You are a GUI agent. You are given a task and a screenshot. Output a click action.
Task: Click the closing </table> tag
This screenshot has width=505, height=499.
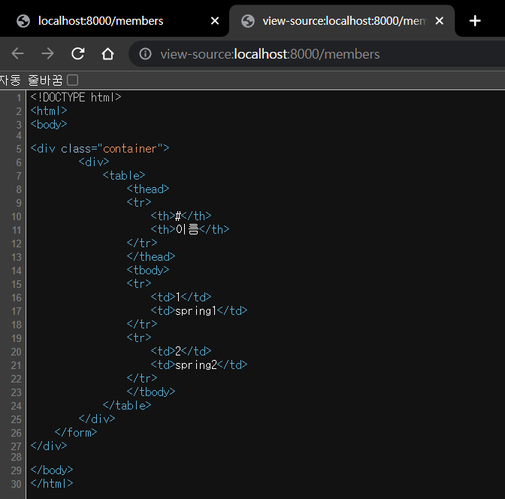(x=127, y=406)
